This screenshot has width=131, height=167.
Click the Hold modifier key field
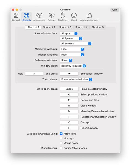pos(34,73)
